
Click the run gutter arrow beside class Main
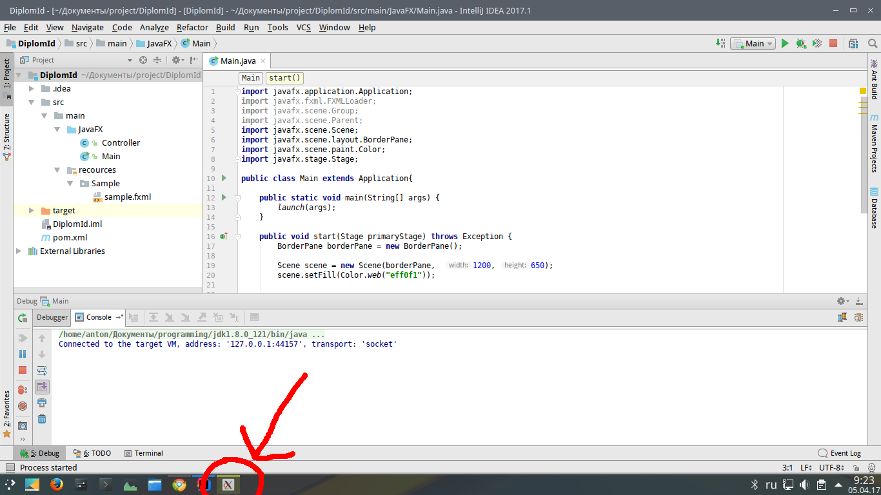224,178
